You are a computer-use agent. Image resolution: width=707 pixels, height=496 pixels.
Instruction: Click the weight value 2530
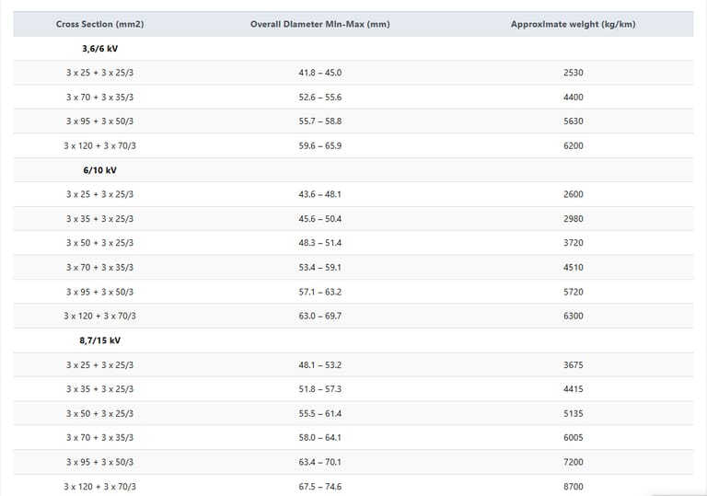(573, 73)
